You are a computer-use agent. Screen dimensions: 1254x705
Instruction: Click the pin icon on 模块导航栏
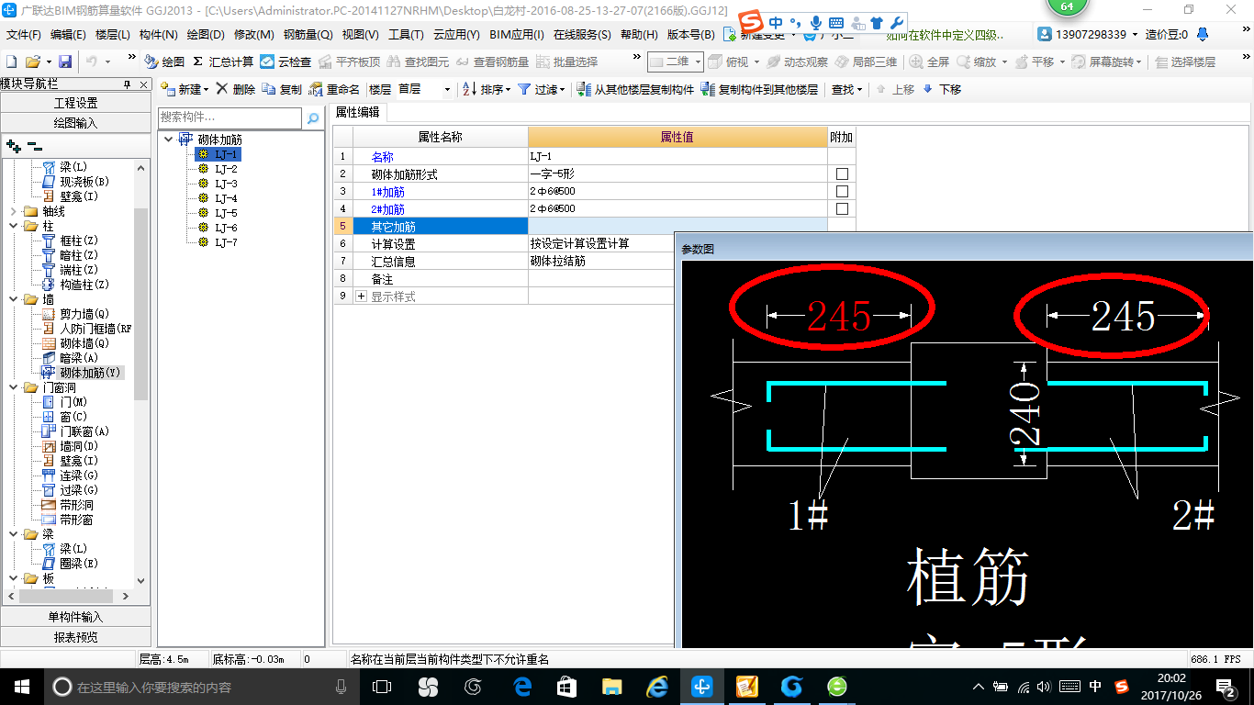click(x=128, y=84)
